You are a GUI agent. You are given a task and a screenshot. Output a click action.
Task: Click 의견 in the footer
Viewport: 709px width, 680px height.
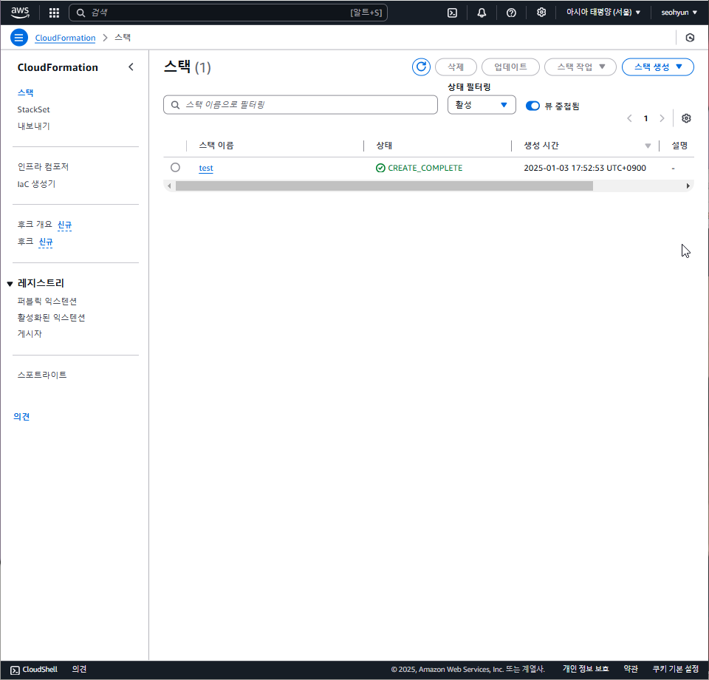pyautogui.click(x=79, y=669)
